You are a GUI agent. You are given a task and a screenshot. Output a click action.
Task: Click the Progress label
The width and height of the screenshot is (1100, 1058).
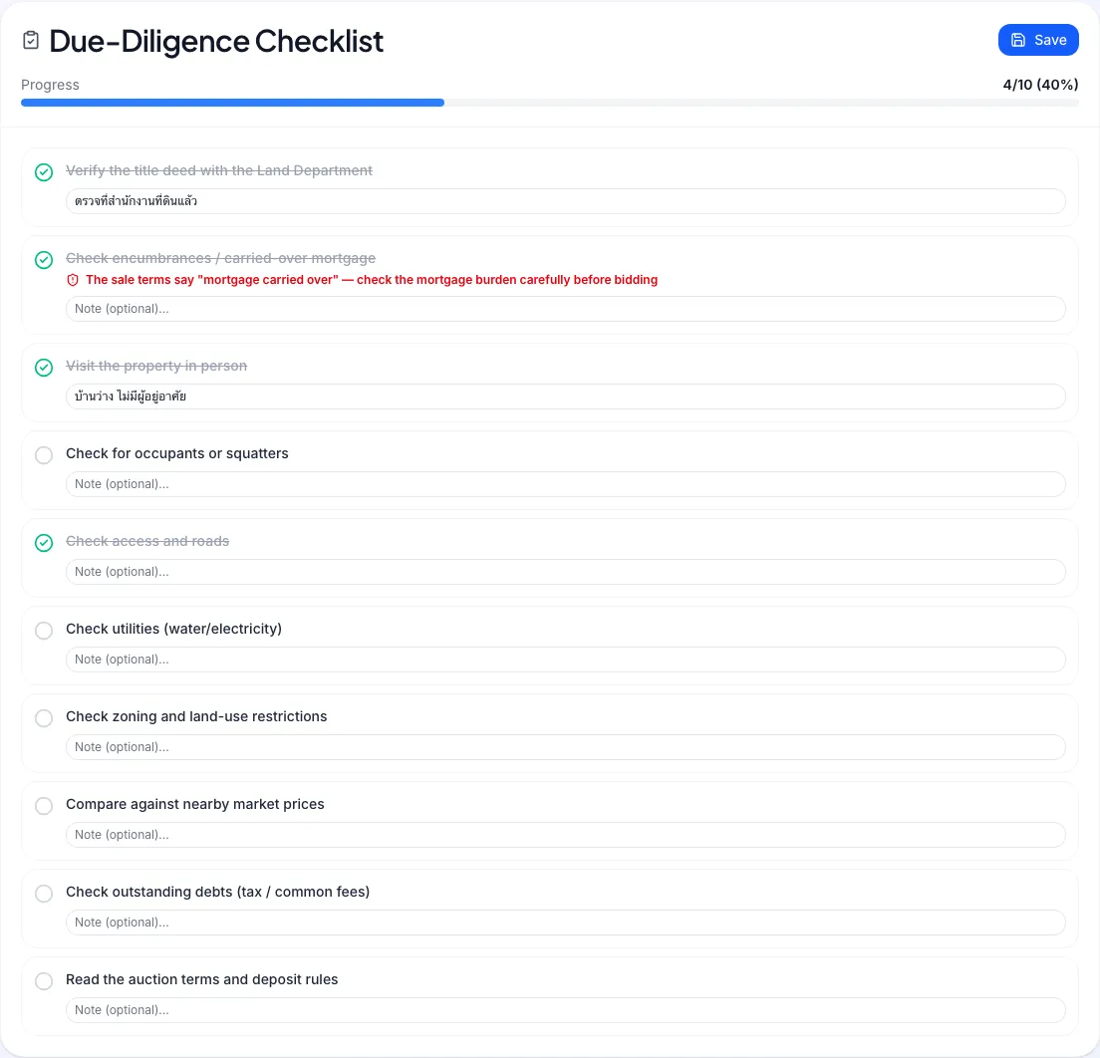click(50, 85)
